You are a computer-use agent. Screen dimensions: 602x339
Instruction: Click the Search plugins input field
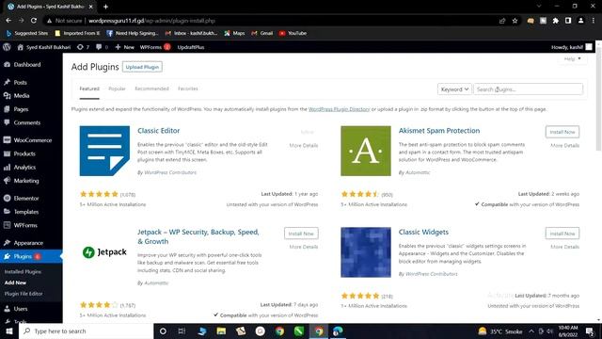[x=528, y=89]
